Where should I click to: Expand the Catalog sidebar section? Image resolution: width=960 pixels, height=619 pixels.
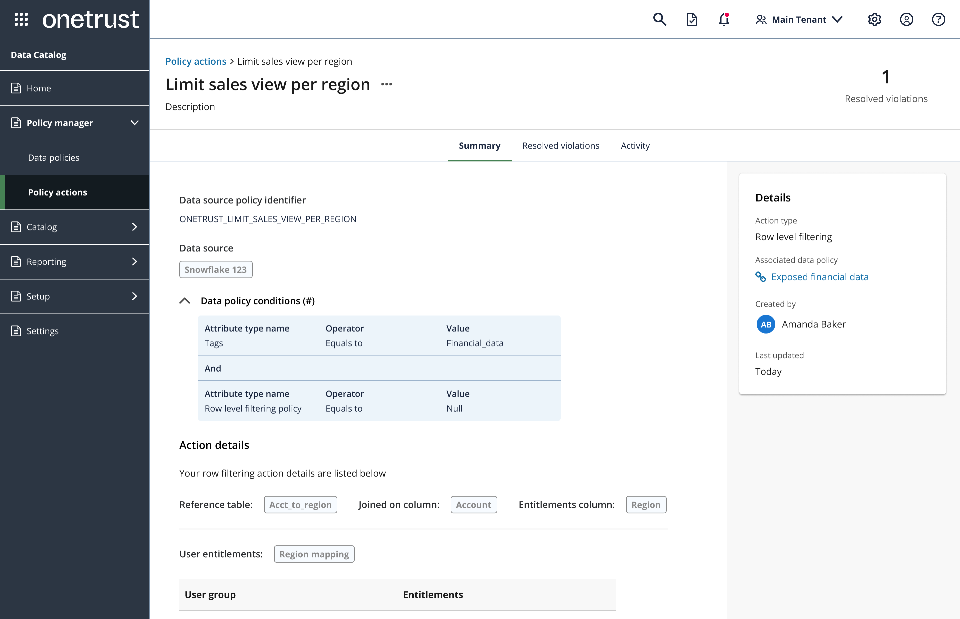(135, 227)
